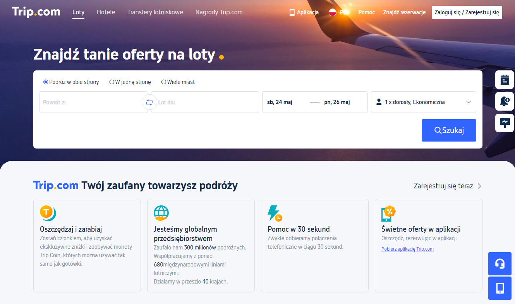Select Wiele miast radio button
This screenshot has width=515, height=304.
pyautogui.click(x=164, y=82)
